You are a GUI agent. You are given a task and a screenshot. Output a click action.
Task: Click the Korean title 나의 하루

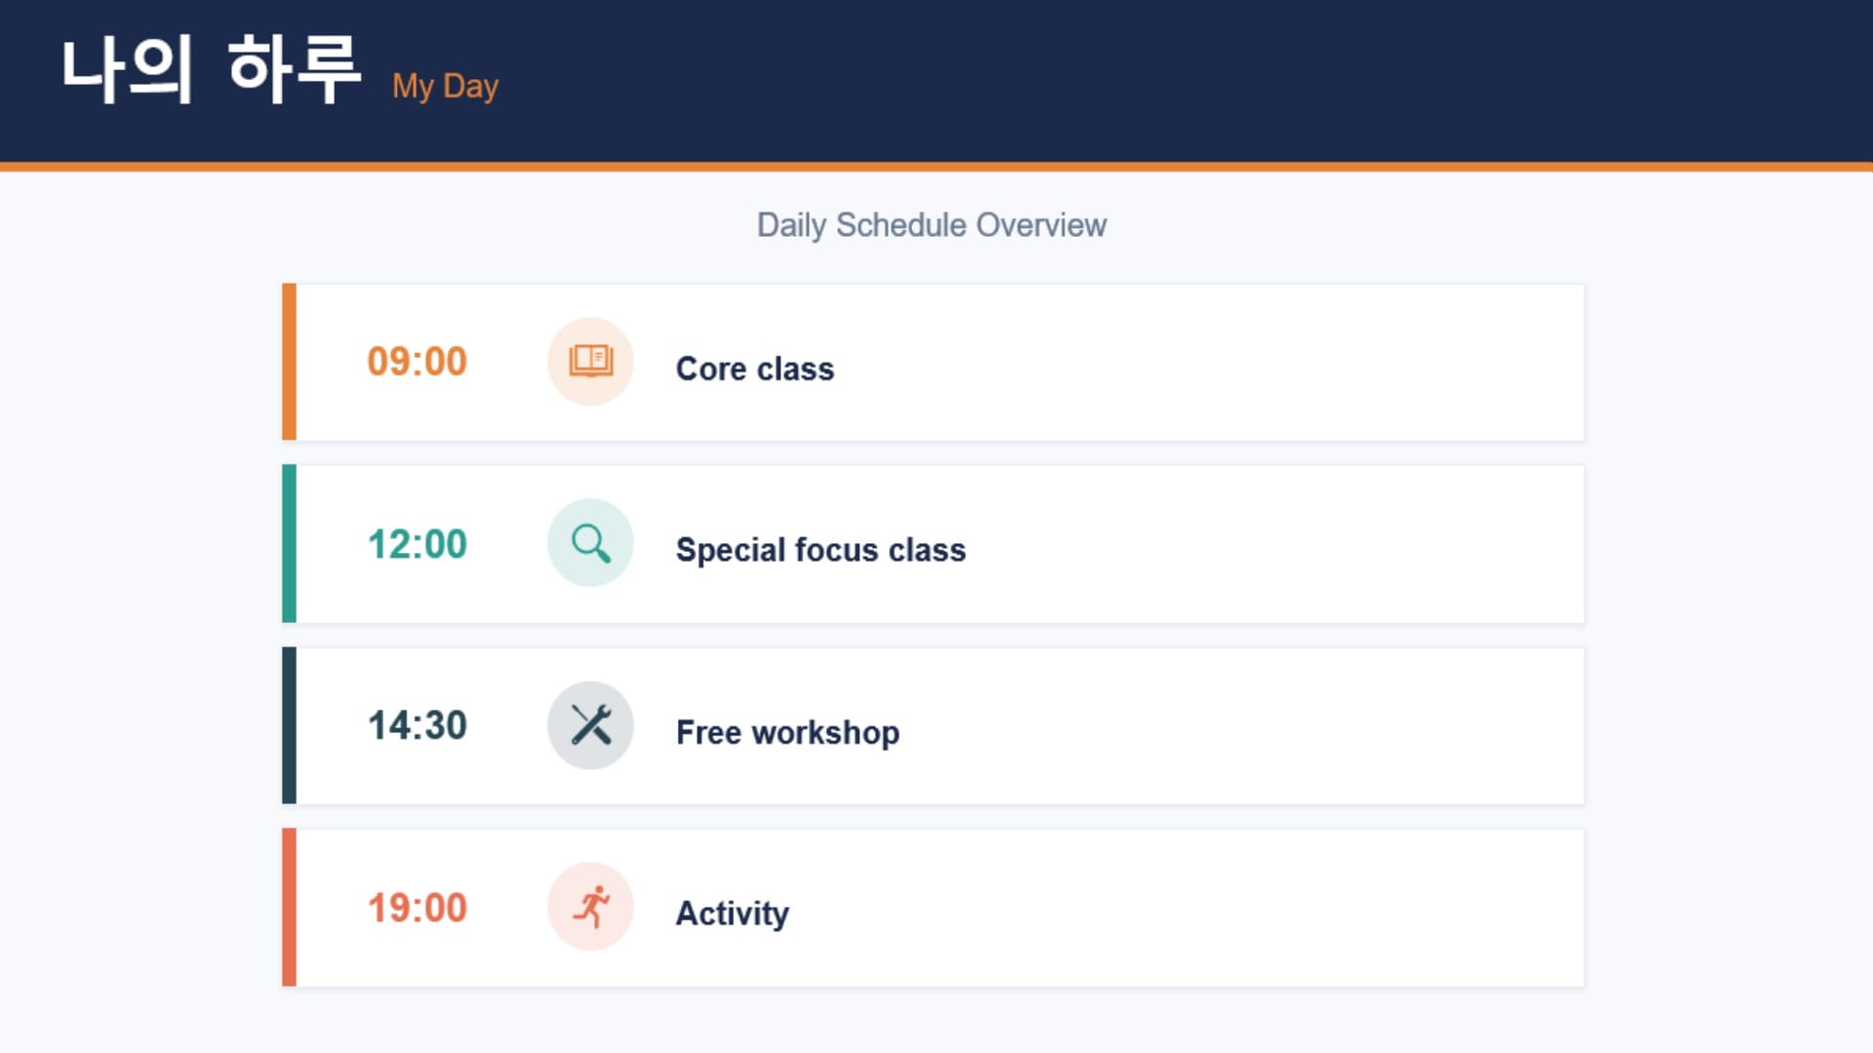(211, 68)
